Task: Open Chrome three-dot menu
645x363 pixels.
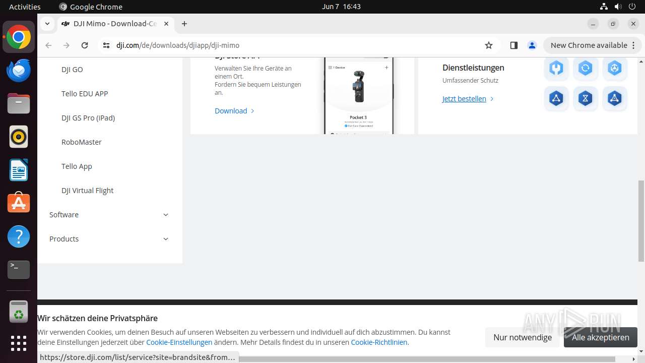Action: pos(633,45)
